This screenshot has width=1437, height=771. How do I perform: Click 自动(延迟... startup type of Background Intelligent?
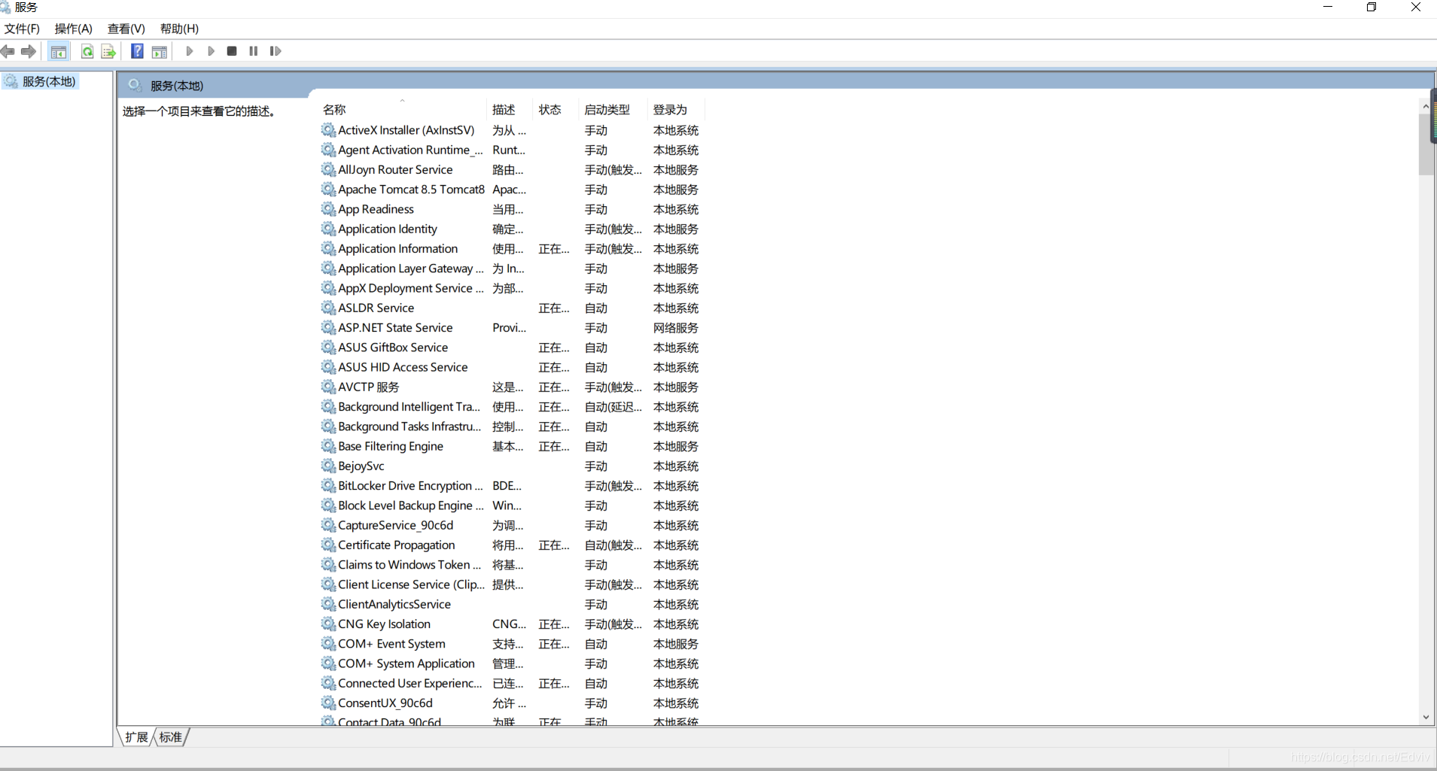point(613,407)
